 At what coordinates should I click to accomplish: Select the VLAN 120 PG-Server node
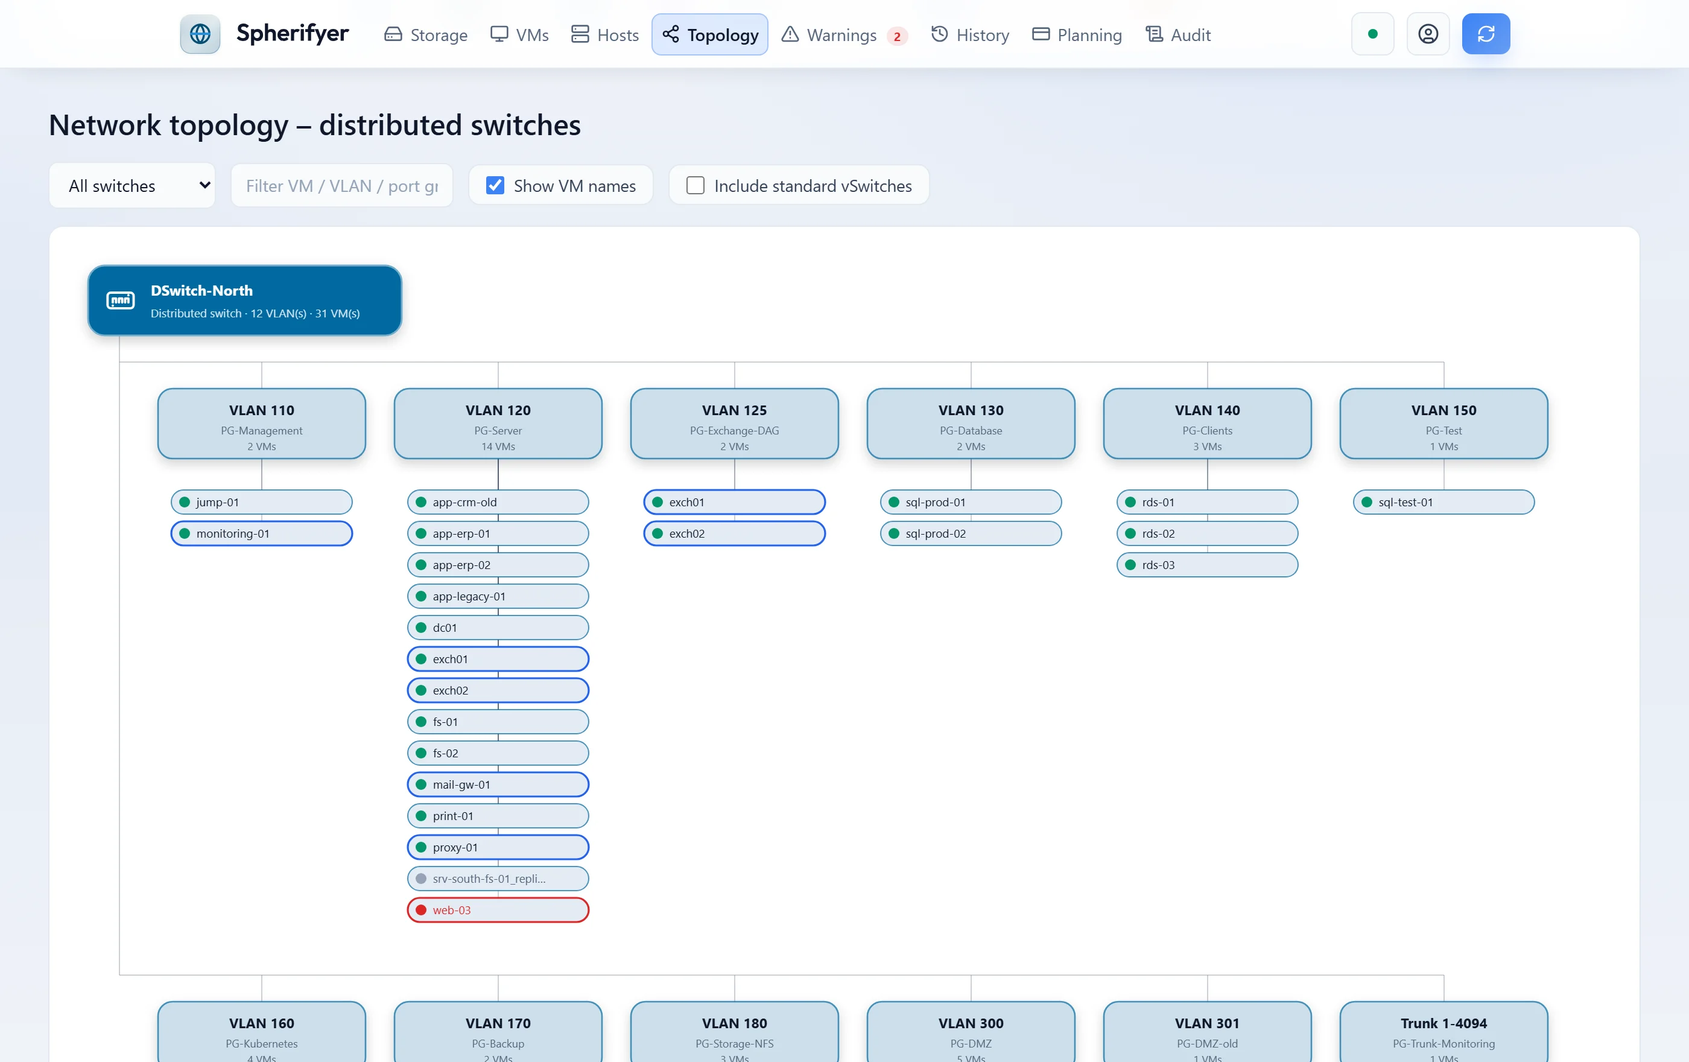[498, 424]
